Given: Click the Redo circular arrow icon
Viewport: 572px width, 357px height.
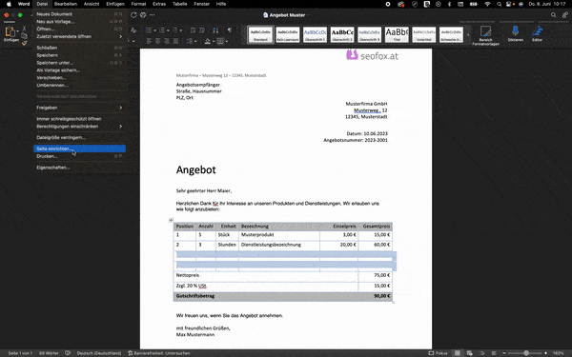Looking at the screenshot, I should coord(133,15).
